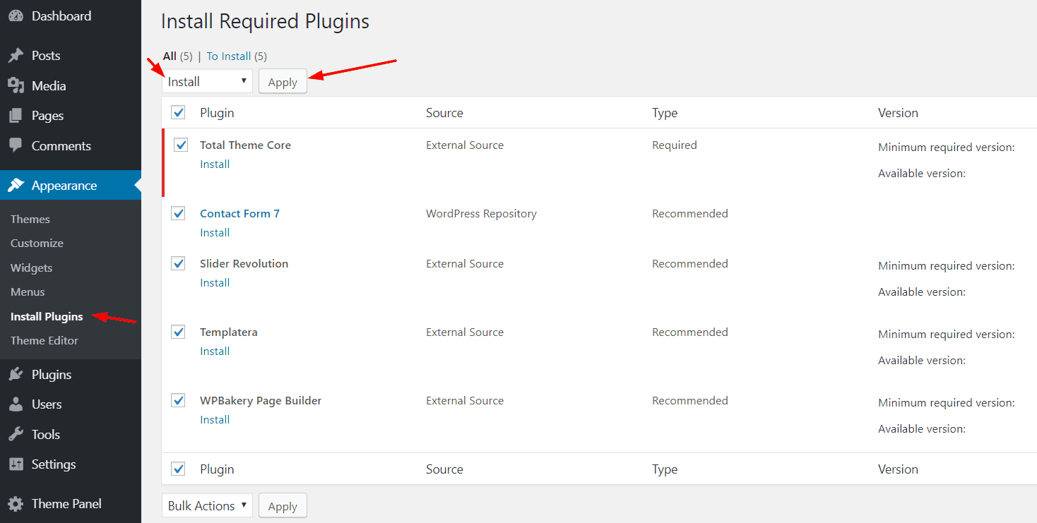The height and width of the screenshot is (523, 1037).
Task: Open Dashboard menu item
Action: click(x=71, y=16)
